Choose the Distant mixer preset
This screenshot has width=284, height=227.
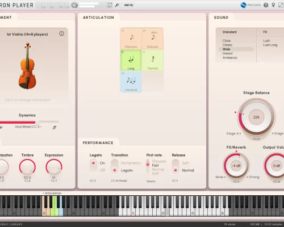pyautogui.click(x=227, y=53)
